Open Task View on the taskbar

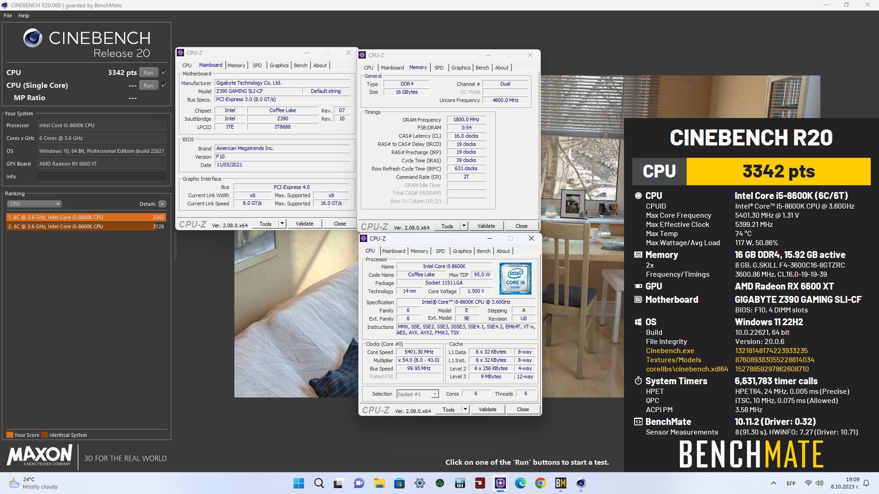click(339, 483)
